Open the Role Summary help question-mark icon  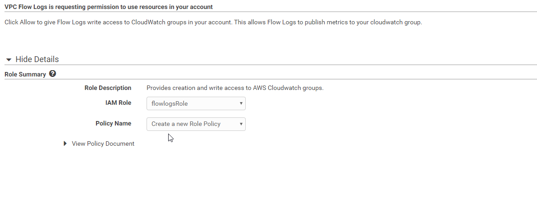[x=53, y=74]
